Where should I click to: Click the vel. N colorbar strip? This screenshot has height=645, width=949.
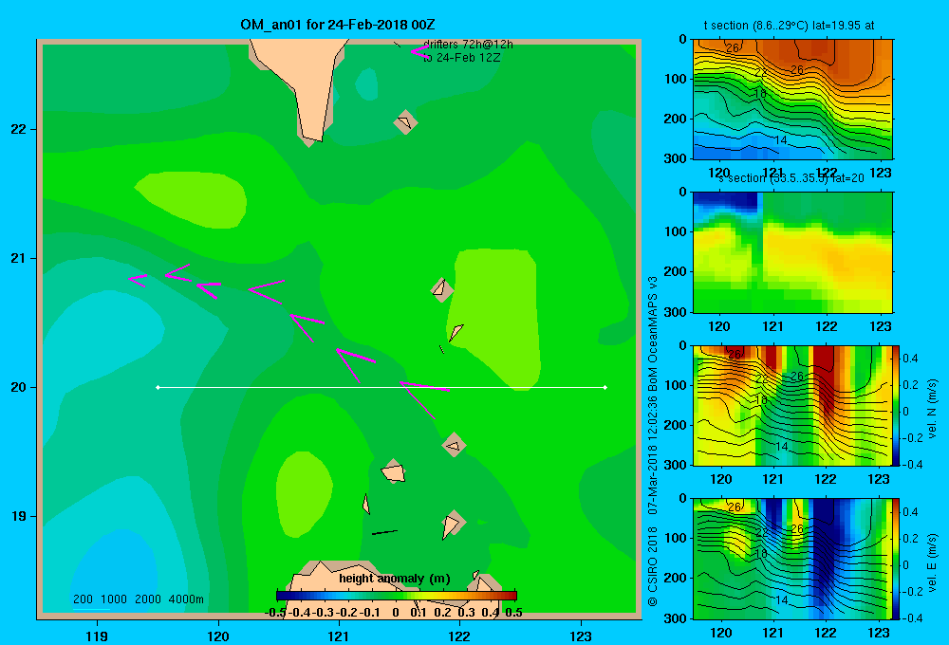897,405
